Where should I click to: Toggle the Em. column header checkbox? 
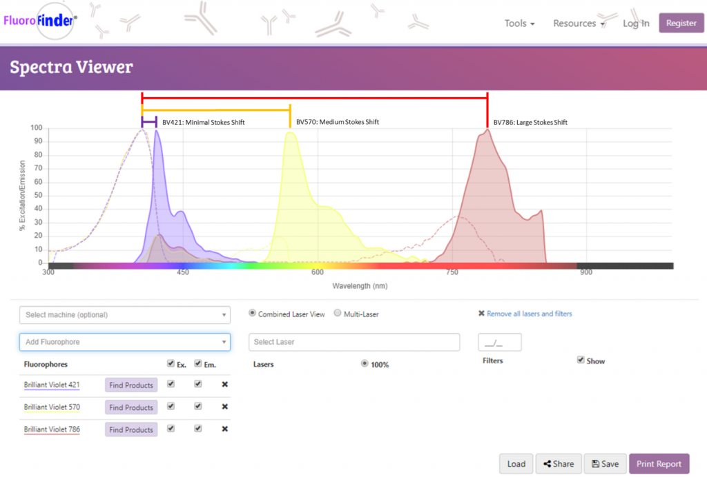pos(198,363)
